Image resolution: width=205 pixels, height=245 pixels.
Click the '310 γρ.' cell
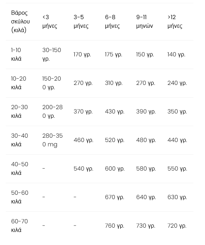114,83
